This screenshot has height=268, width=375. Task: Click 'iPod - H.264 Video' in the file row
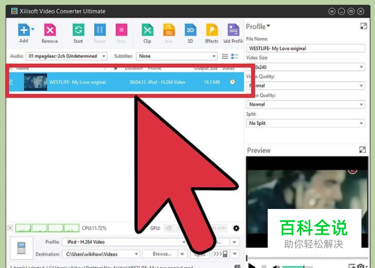(167, 82)
